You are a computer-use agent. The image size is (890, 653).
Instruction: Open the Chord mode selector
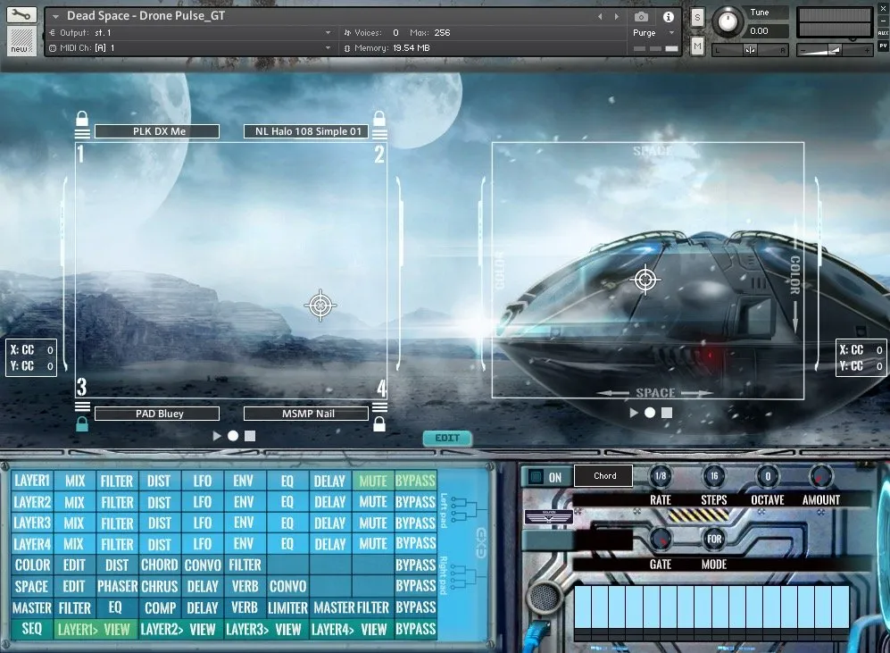click(x=604, y=476)
